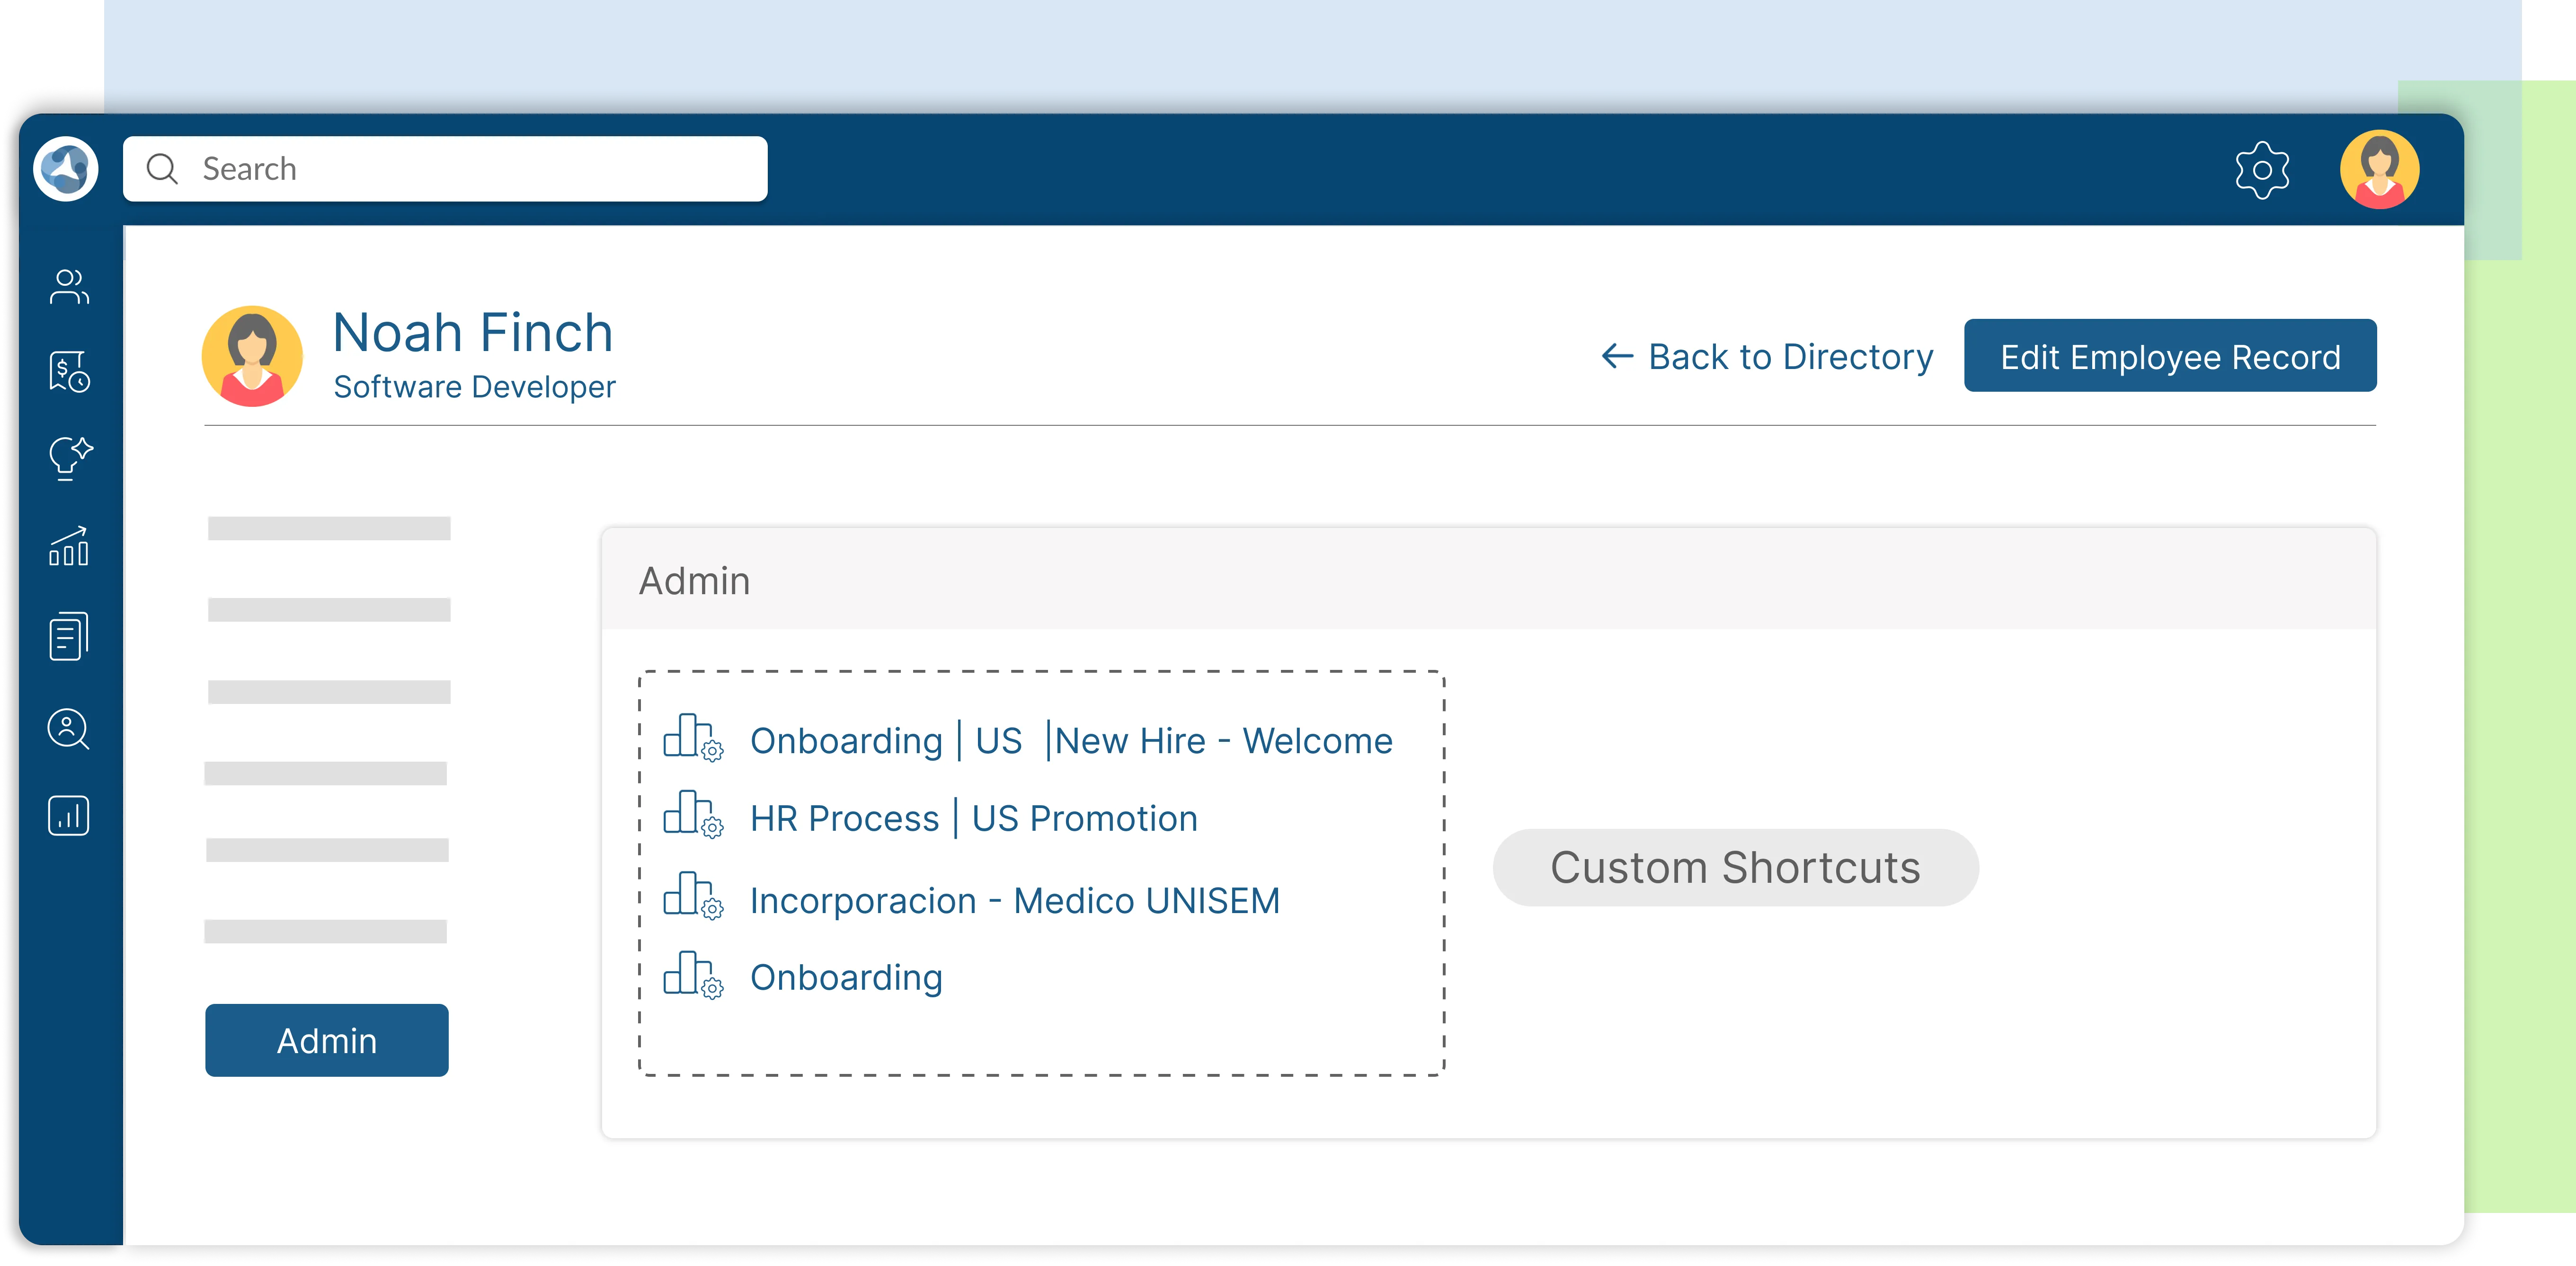Click the user profile avatar top-right
Screen dimensions: 2576x1266
(2379, 170)
